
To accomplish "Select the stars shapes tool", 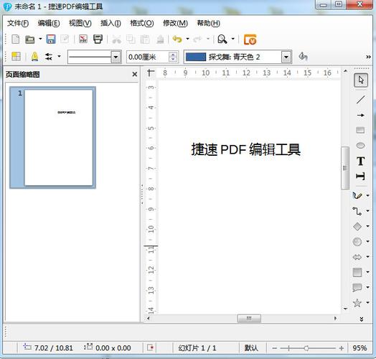I will coord(357,303).
